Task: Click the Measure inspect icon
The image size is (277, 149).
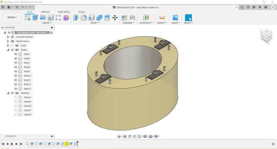Action: coord(162,18)
